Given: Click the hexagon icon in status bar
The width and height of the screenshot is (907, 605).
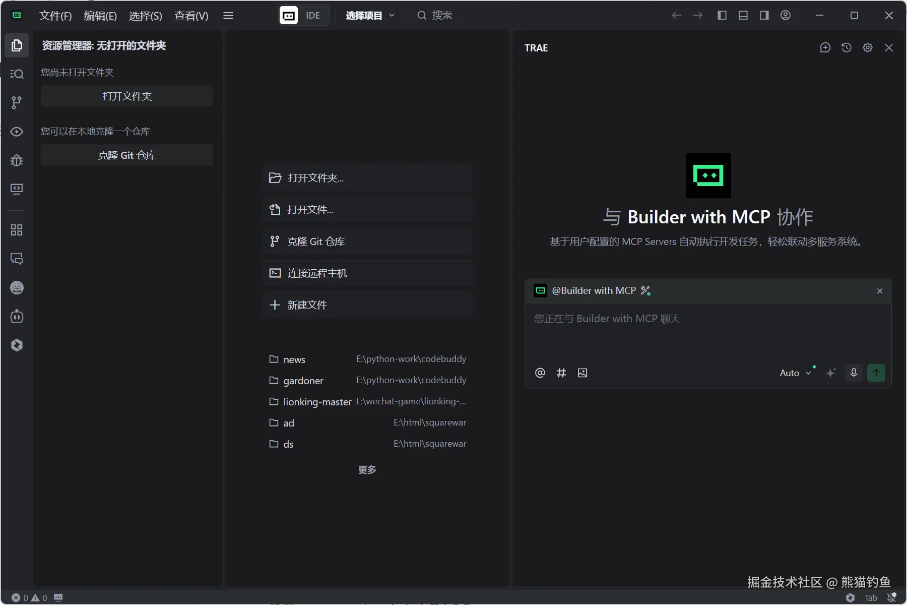Looking at the screenshot, I should 851,598.
